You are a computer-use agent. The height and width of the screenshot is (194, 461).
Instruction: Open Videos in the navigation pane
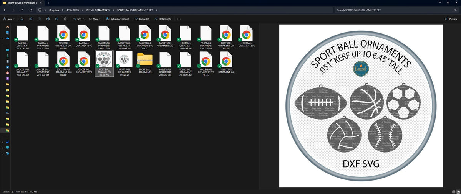click(x=7, y=79)
